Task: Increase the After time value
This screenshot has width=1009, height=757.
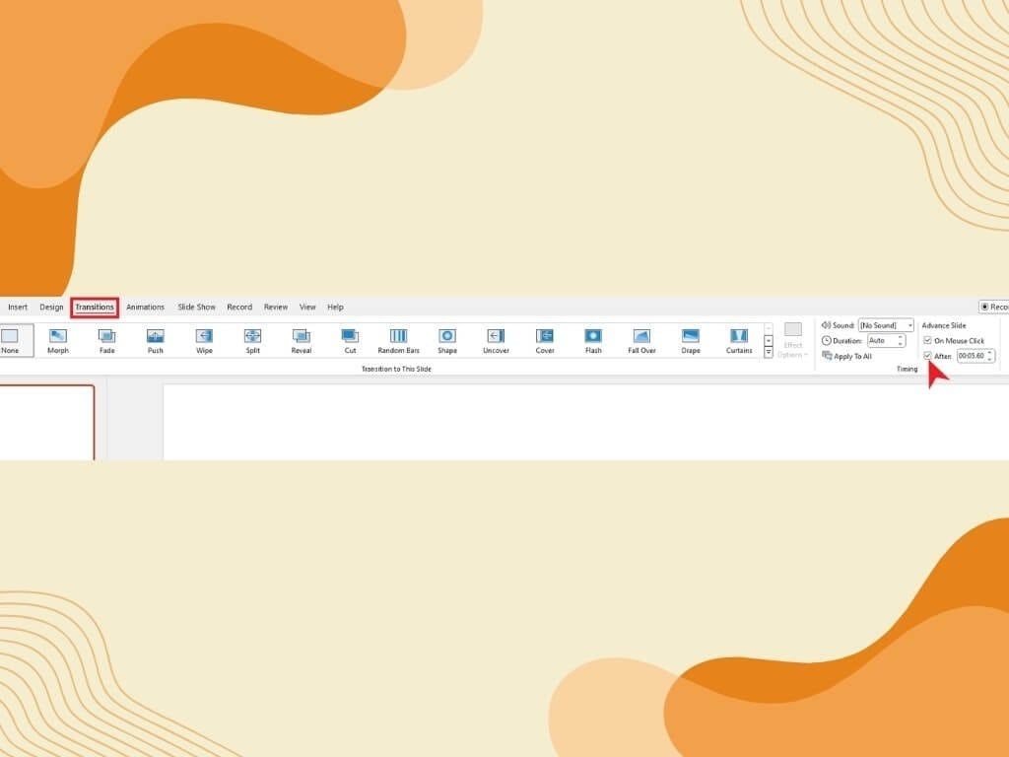Action: (x=991, y=353)
